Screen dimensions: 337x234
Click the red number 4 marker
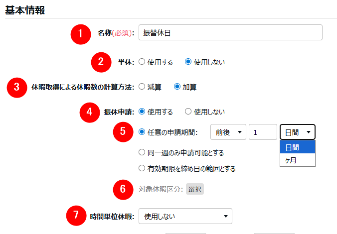(x=89, y=112)
